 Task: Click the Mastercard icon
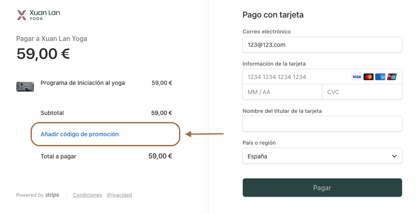[368, 77]
